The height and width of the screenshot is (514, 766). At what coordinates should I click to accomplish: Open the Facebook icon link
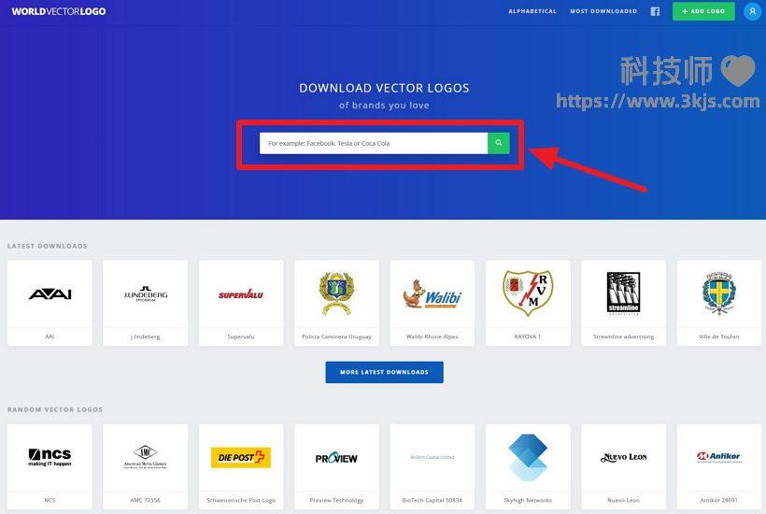655,11
